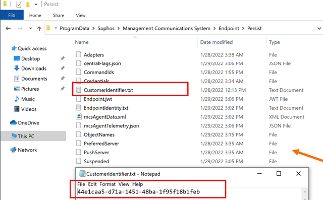
Task: Select OneDrive in the navigation pane
Action: [28, 123]
